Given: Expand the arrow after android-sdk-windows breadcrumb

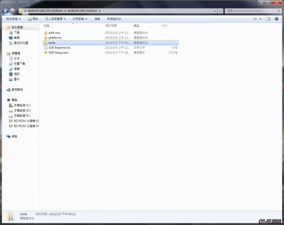Looking at the screenshot, I should (x=100, y=11).
